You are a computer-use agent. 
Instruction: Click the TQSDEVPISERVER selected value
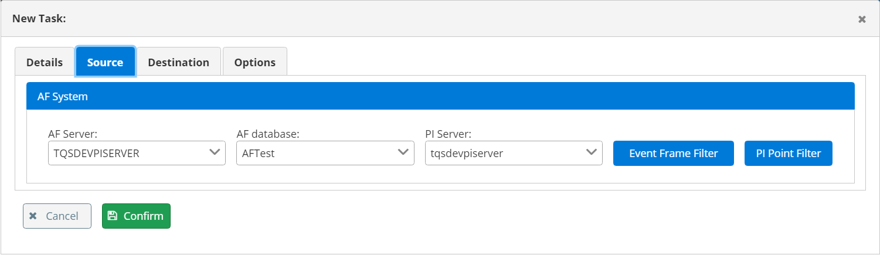97,154
